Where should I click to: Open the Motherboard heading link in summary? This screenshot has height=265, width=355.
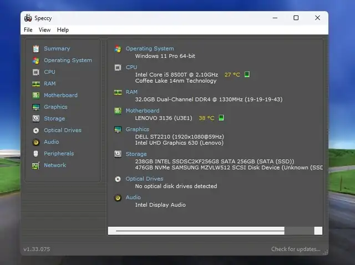(143, 111)
